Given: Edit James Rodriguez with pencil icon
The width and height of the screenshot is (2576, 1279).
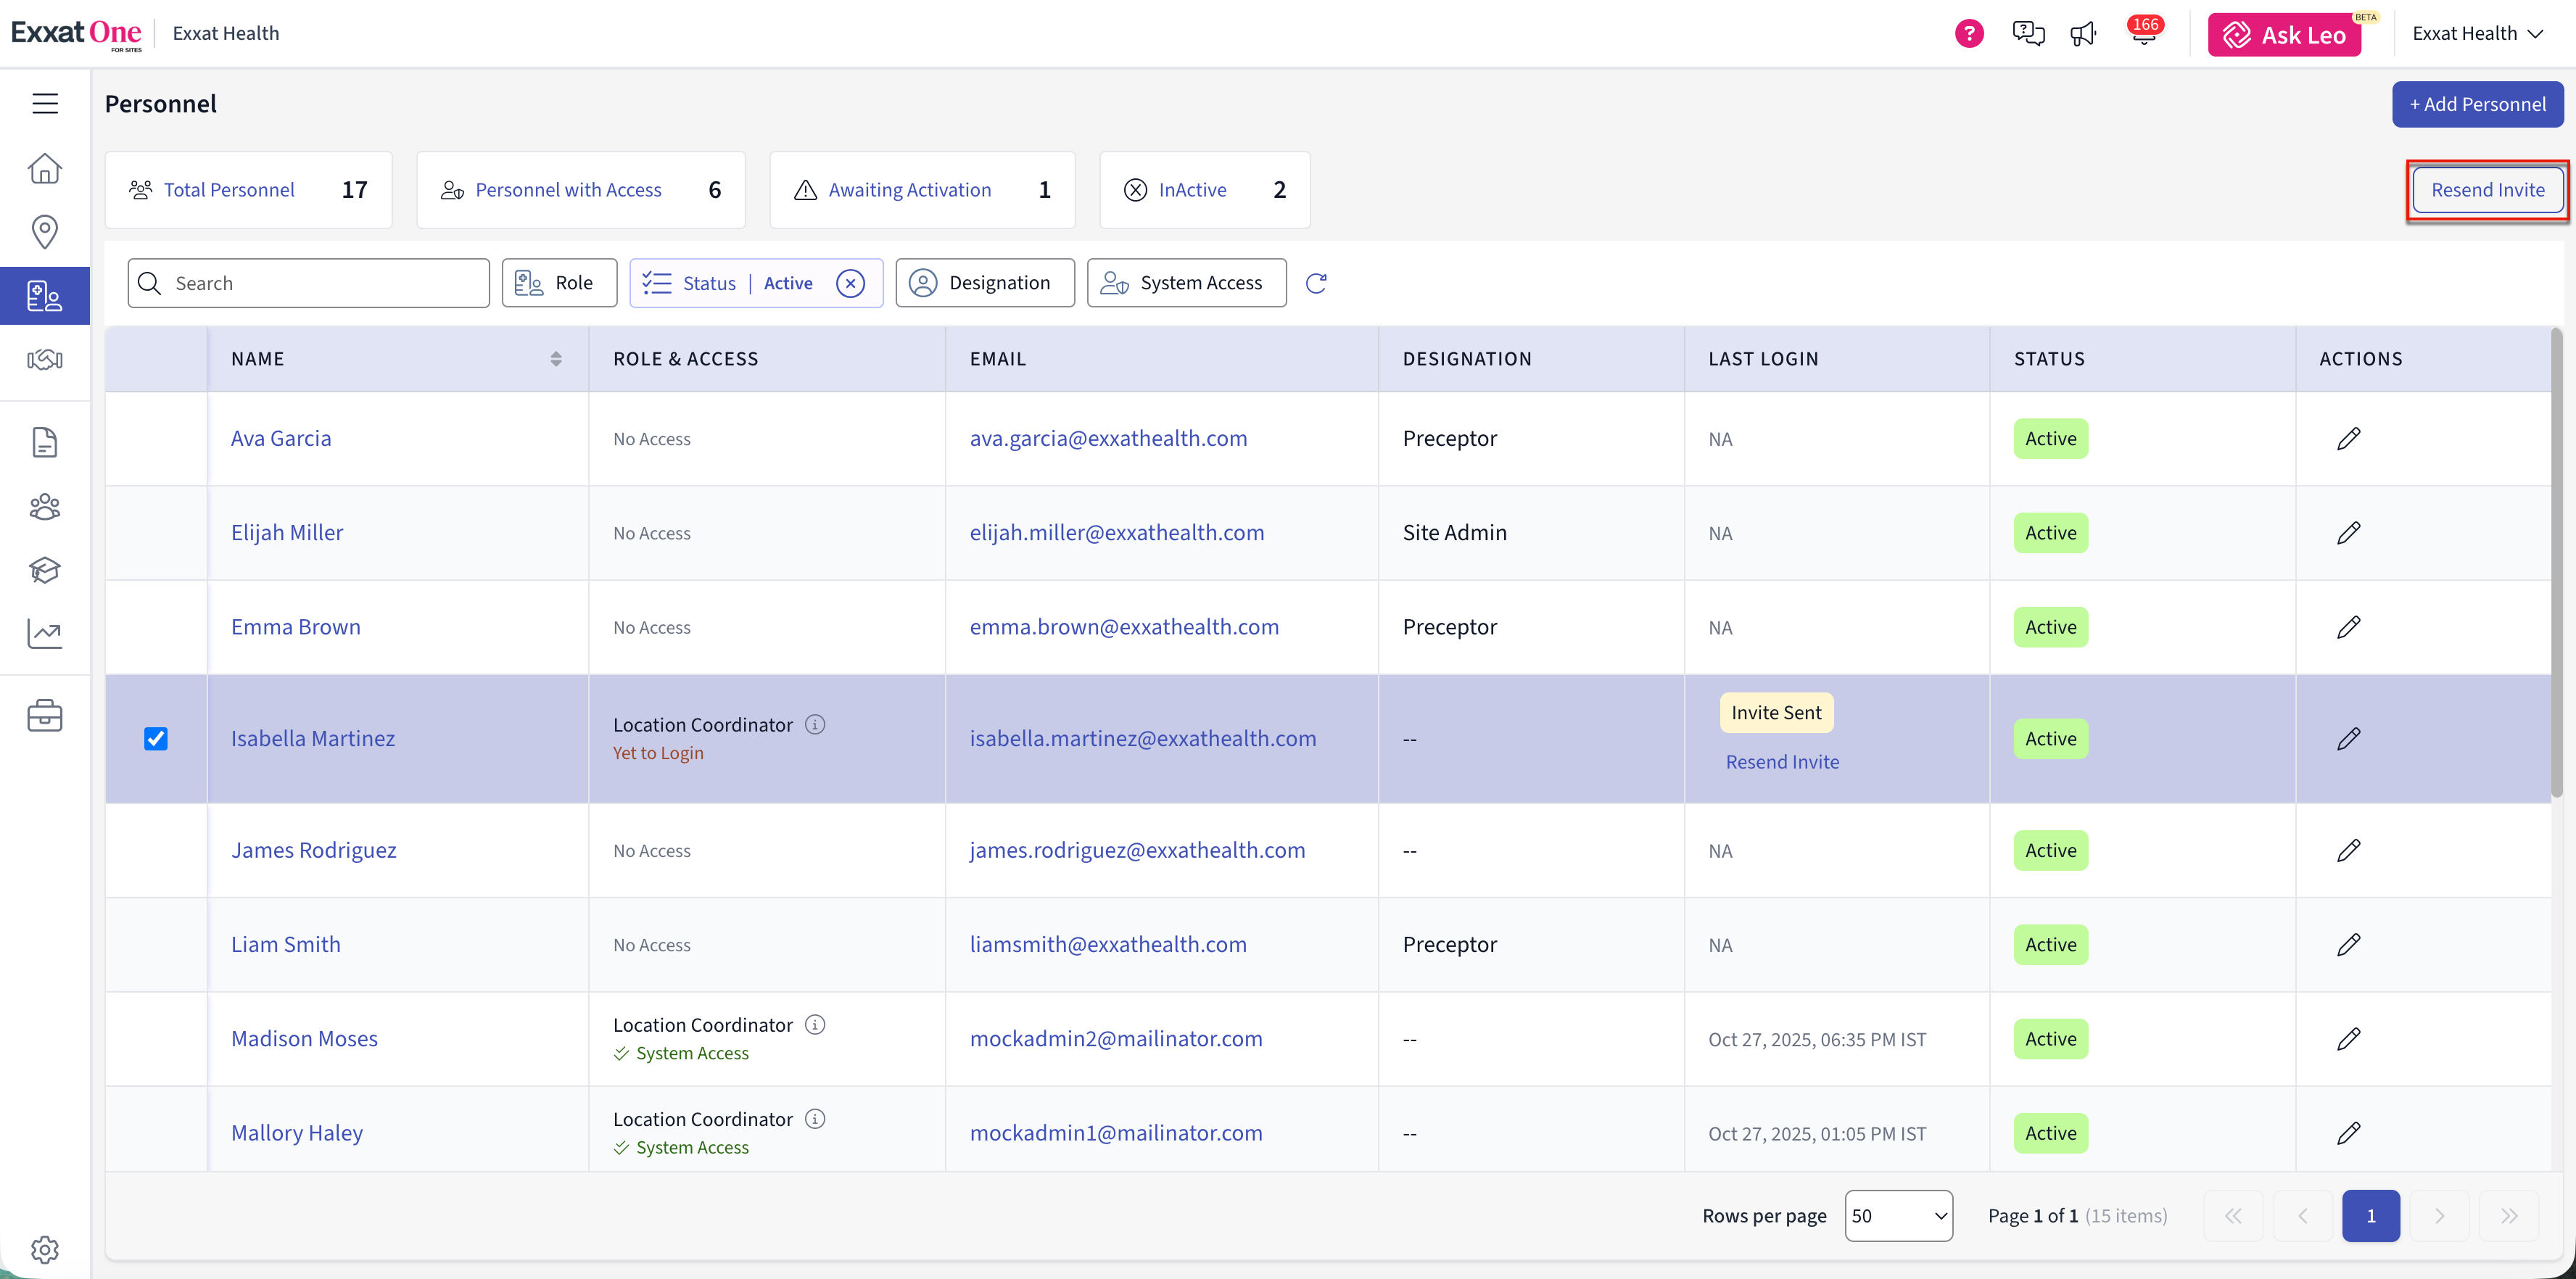Looking at the screenshot, I should [x=2349, y=851].
